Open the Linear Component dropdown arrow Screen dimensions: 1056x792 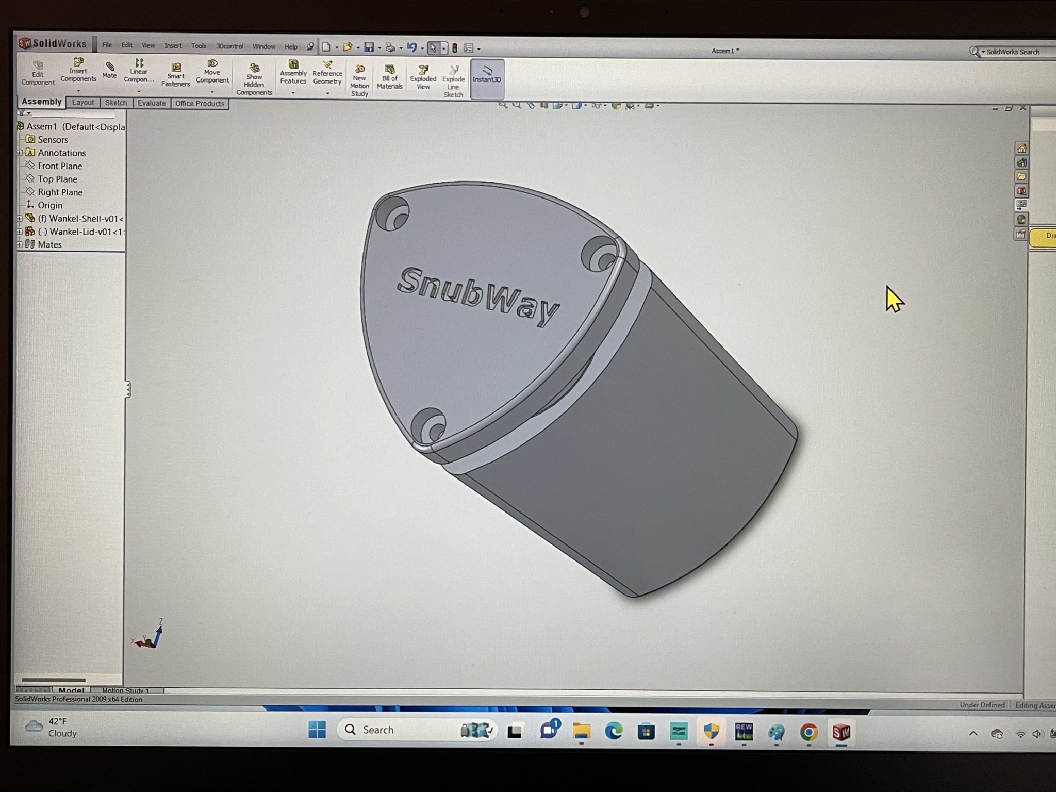tap(139, 91)
